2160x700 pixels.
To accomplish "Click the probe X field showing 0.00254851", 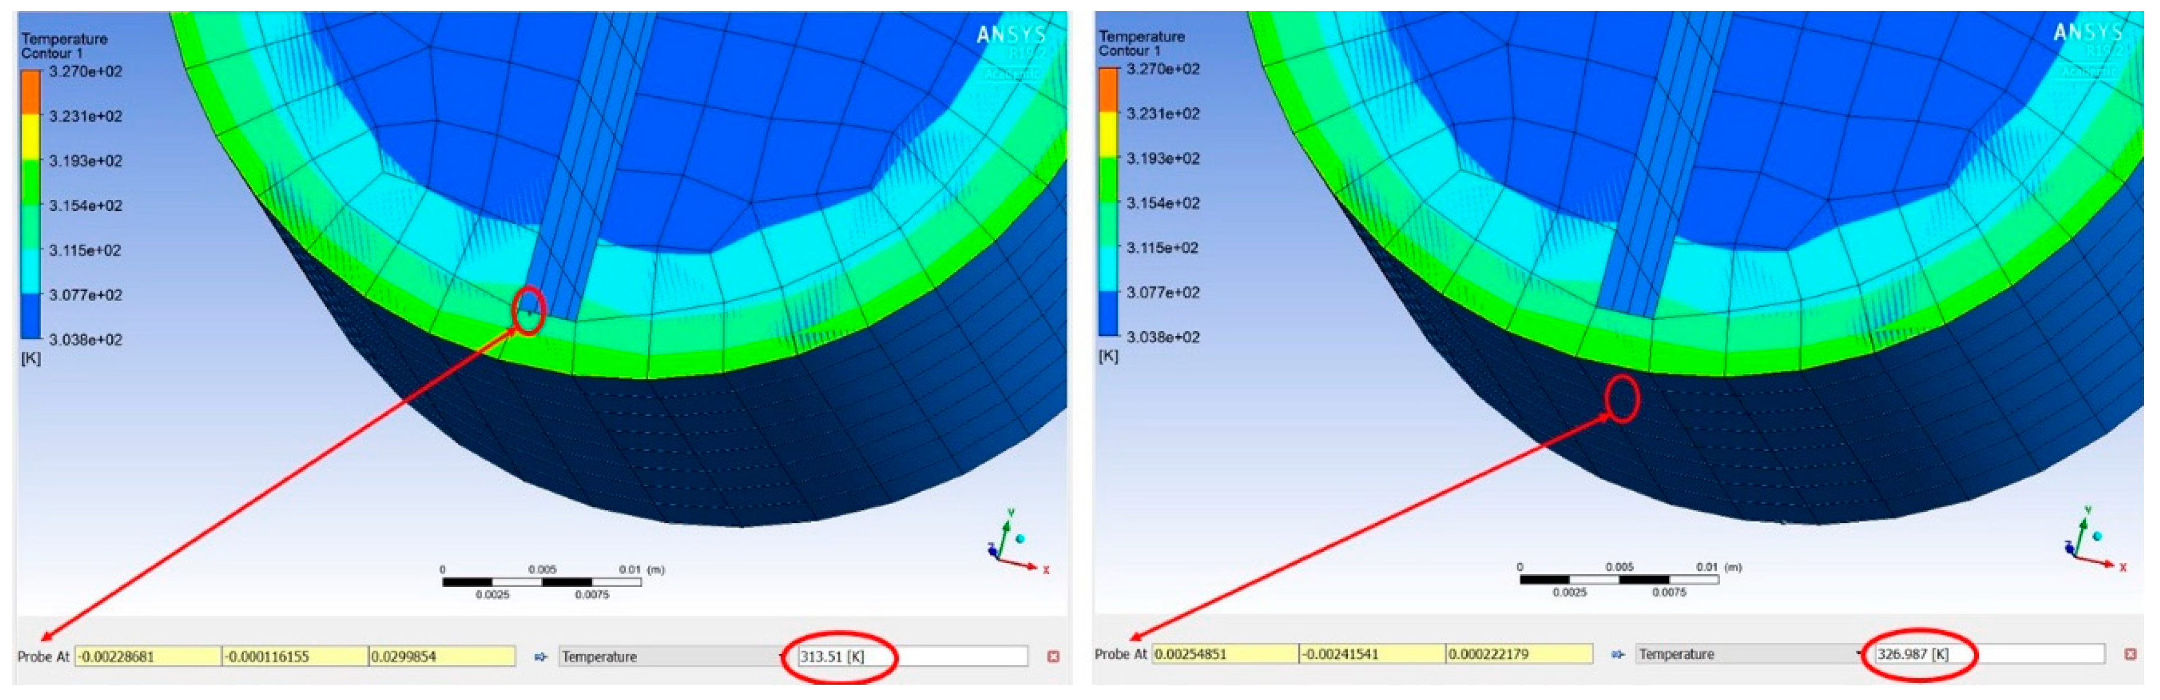I will pyautogui.click(x=1225, y=654).
